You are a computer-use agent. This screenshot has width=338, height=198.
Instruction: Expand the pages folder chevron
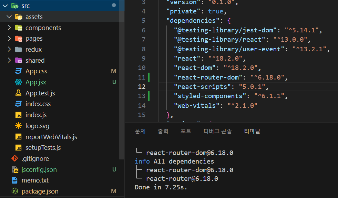tap(9, 39)
